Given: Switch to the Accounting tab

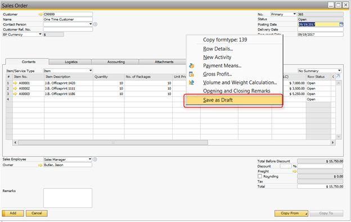Looking at the screenshot, I should [115, 62].
